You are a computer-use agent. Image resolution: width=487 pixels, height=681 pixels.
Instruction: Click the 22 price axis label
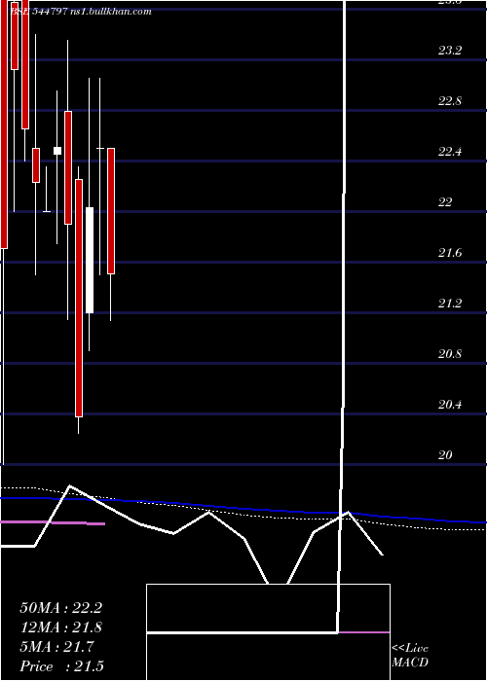(445, 202)
